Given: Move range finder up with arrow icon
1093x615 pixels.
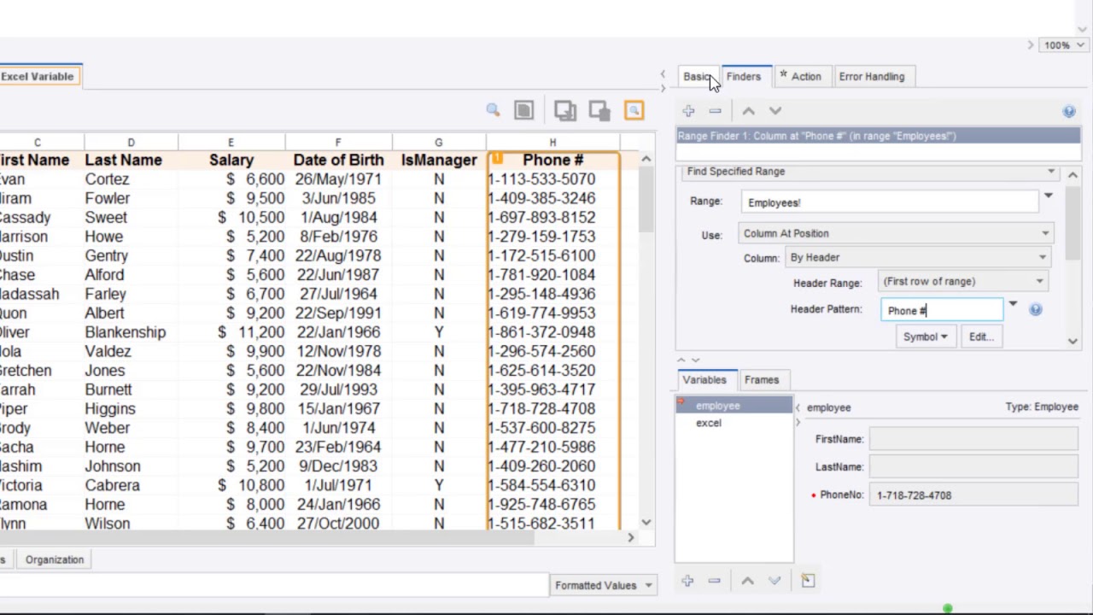Looking at the screenshot, I should pyautogui.click(x=748, y=110).
